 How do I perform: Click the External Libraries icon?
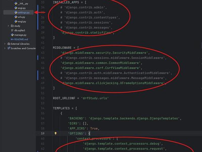pos(9,44)
